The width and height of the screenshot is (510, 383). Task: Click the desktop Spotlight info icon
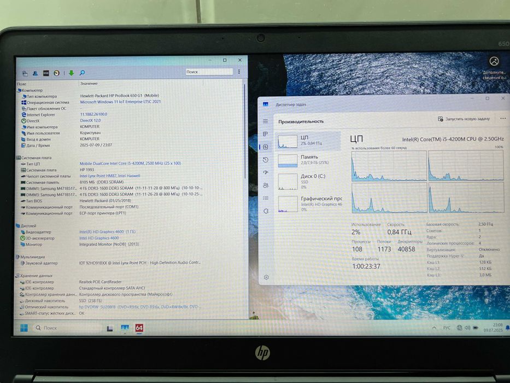point(494,61)
